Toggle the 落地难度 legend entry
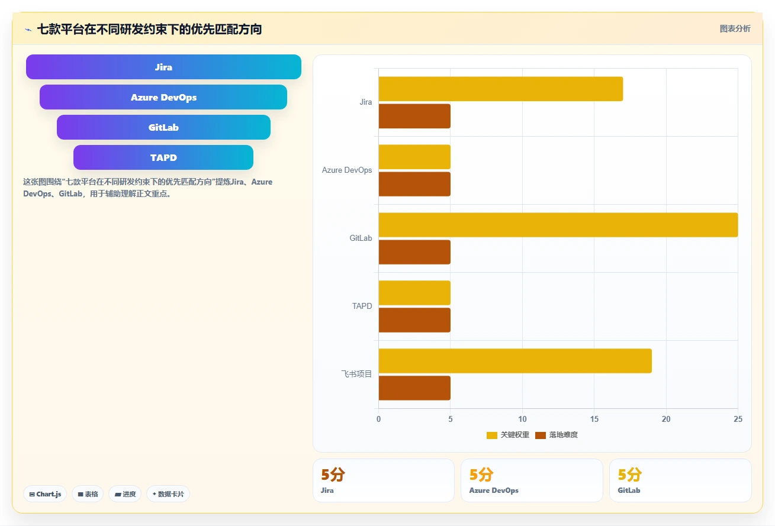Viewport: 775px width, 526px height. (x=557, y=435)
